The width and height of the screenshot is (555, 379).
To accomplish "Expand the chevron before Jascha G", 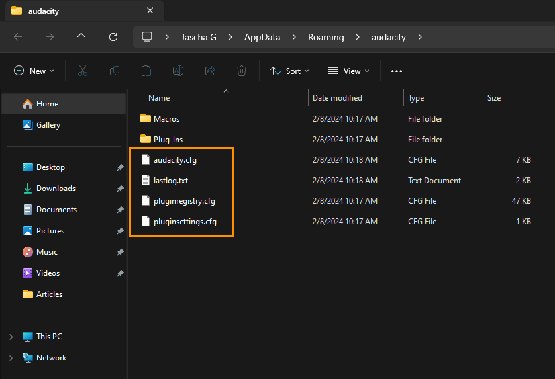I will pyautogui.click(x=167, y=37).
